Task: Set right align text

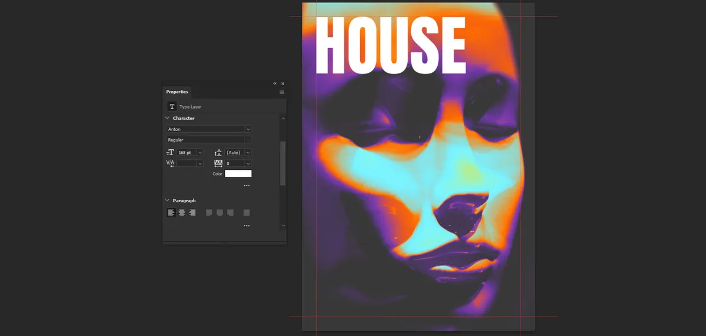Action: (x=192, y=213)
